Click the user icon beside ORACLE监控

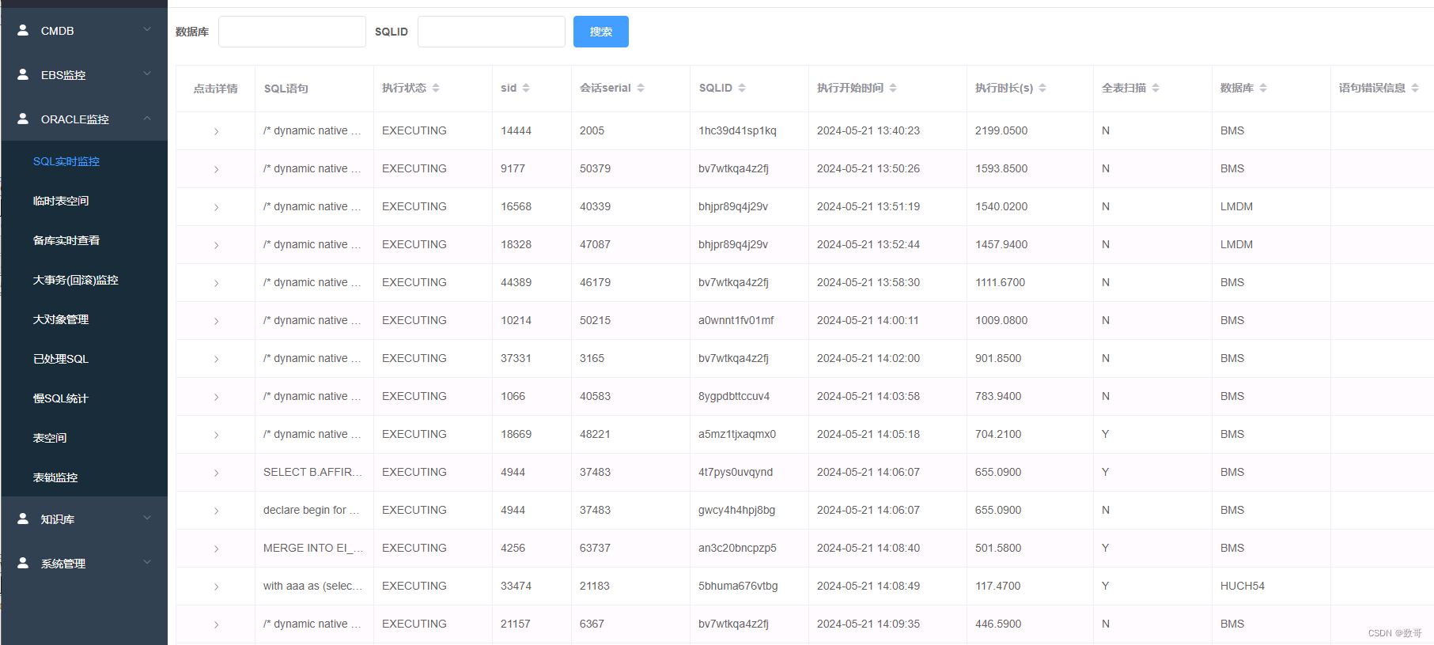tap(23, 119)
